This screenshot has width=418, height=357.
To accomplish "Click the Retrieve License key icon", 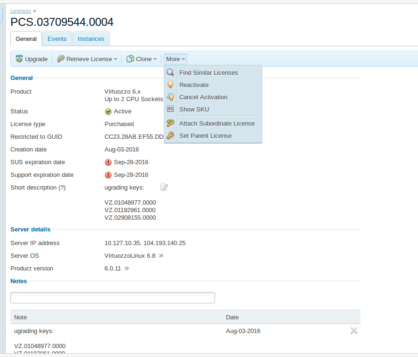I will pyautogui.click(x=61, y=59).
